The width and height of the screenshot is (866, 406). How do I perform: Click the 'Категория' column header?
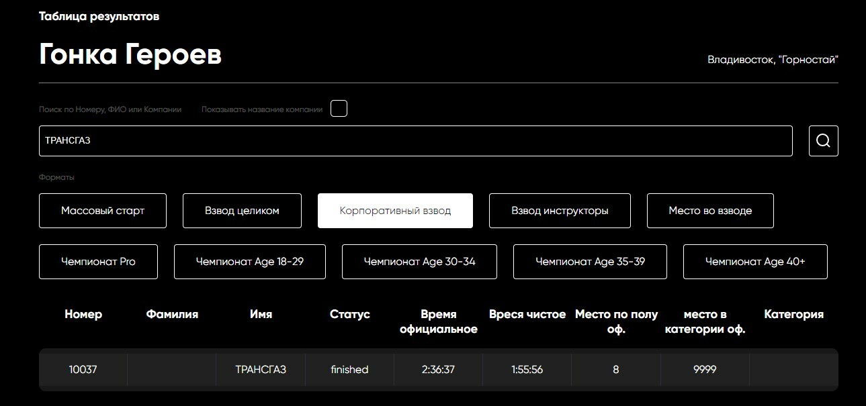[793, 314]
